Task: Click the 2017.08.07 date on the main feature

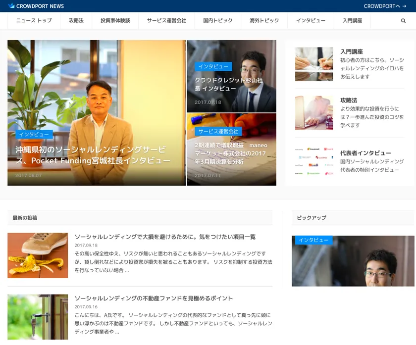Action: (28, 175)
